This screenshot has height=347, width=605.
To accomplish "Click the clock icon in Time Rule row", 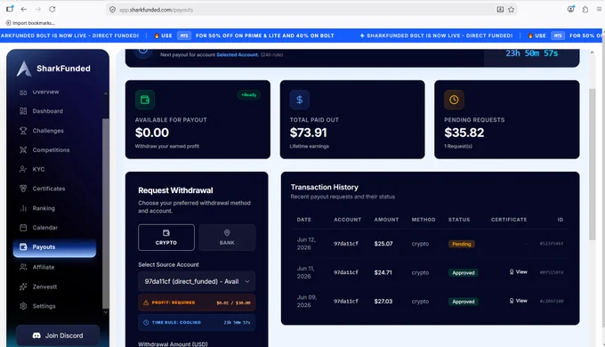I will pyautogui.click(x=146, y=322).
